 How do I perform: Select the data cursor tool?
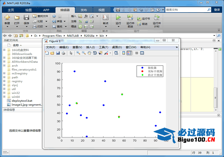coord(100,53)
